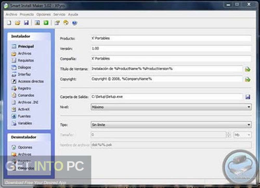Viewport: 260px width, 188px height.
Task: Select Diálogos in the sidebar
Action: point(21,67)
